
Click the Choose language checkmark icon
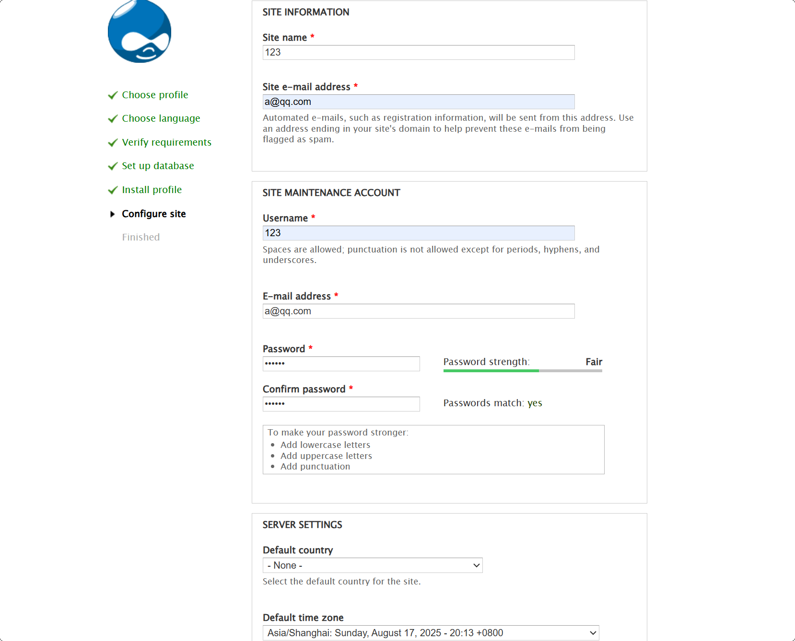coord(113,119)
